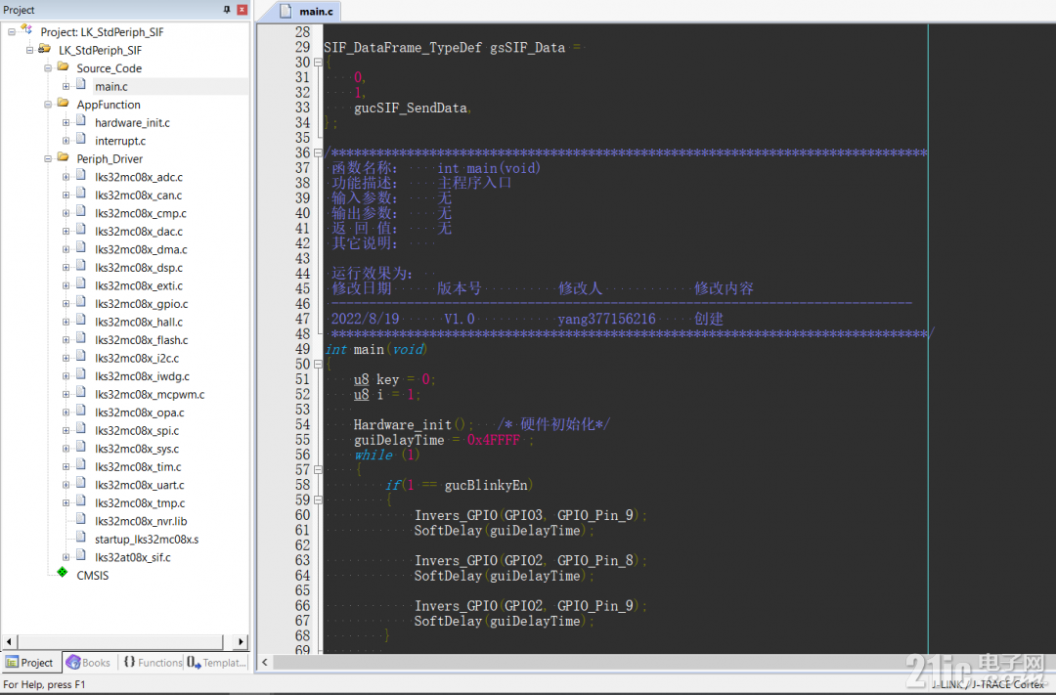Click the lks32mc08x_dma.c file icon

81,248
